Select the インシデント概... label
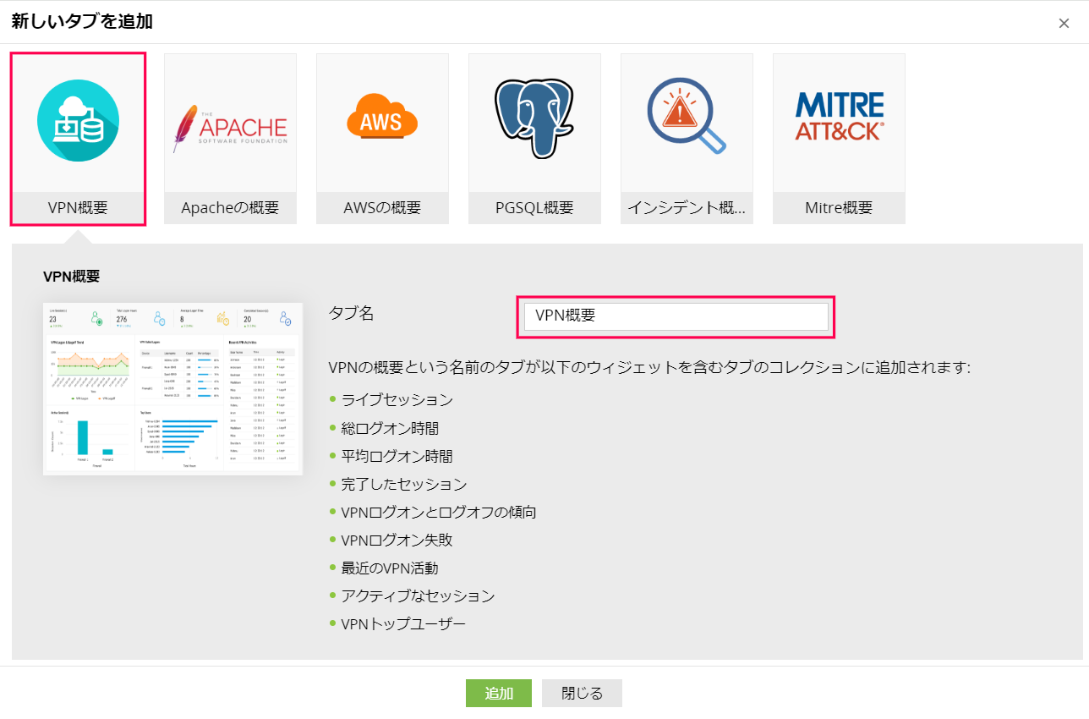Image resolution: width=1089 pixels, height=719 pixels. point(687,208)
